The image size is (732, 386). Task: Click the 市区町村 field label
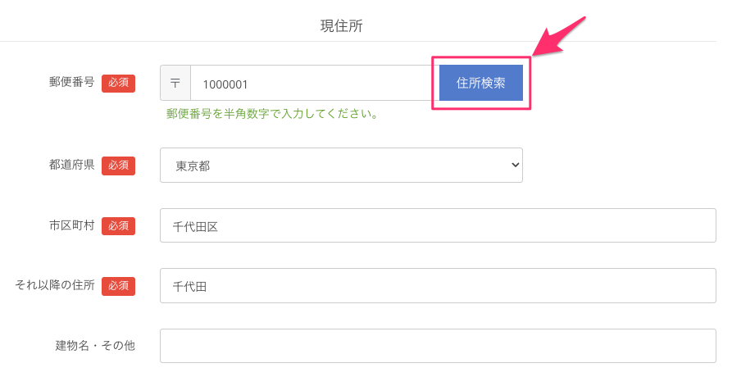click(x=72, y=225)
